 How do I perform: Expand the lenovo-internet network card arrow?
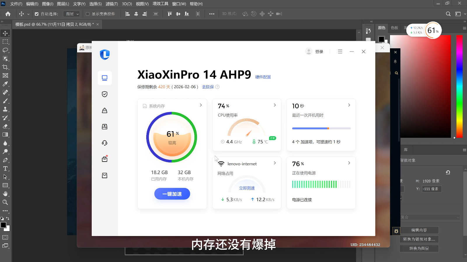coord(275,163)
